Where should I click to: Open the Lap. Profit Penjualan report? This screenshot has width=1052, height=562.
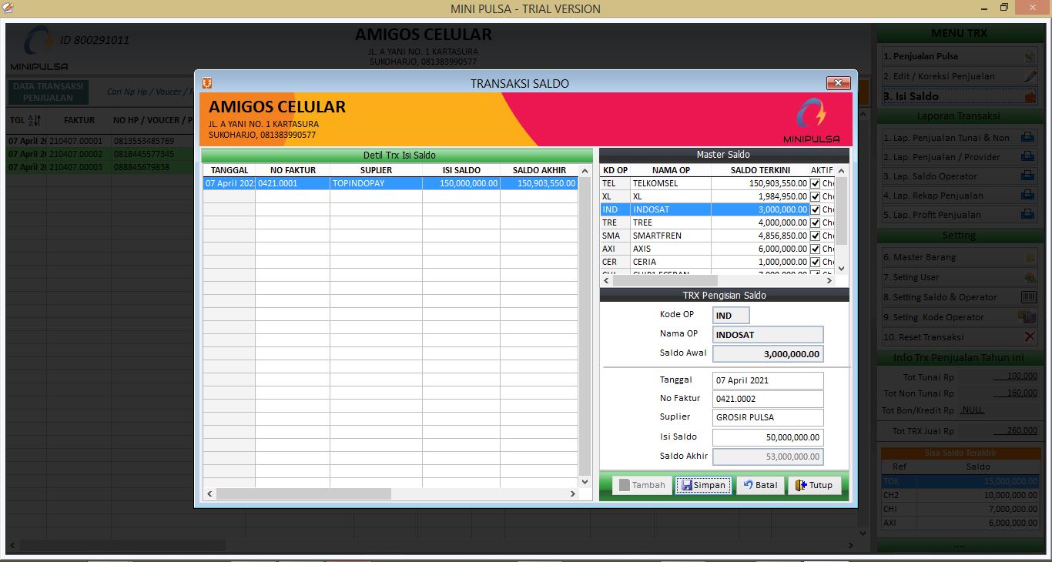959,215
